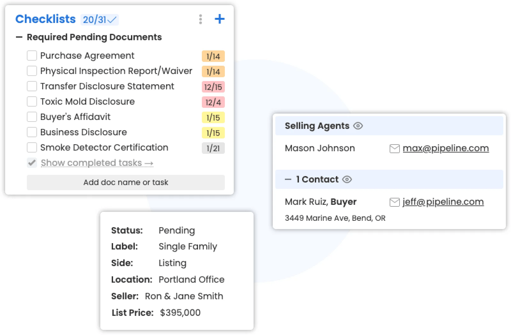Viewport: 511px width, 335px height.
Task: Open the Show completed tasks link
Action: pyautogui.click(x=97, y=163)
